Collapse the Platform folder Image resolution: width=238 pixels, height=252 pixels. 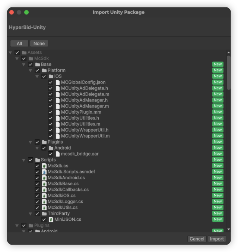tap(31, 70)
